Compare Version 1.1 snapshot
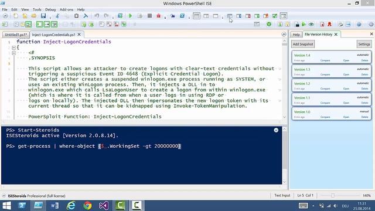The width and height of the screenshot is (375, 211). coord(325,103)
